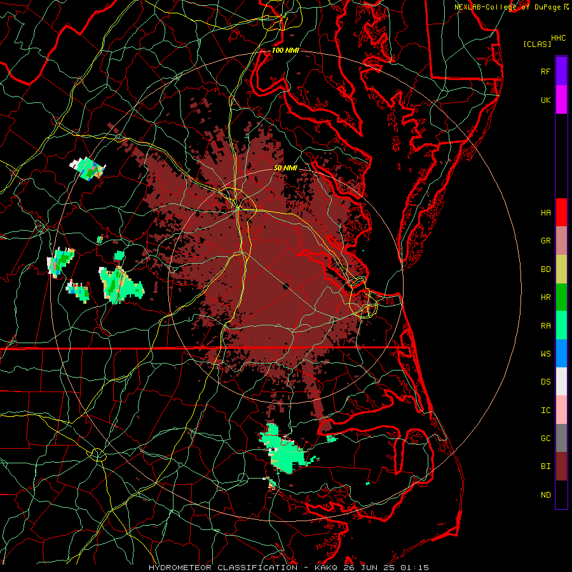Click the GC gray legend swatch
This screenshot has height=572, width=572.
point(561,438)
